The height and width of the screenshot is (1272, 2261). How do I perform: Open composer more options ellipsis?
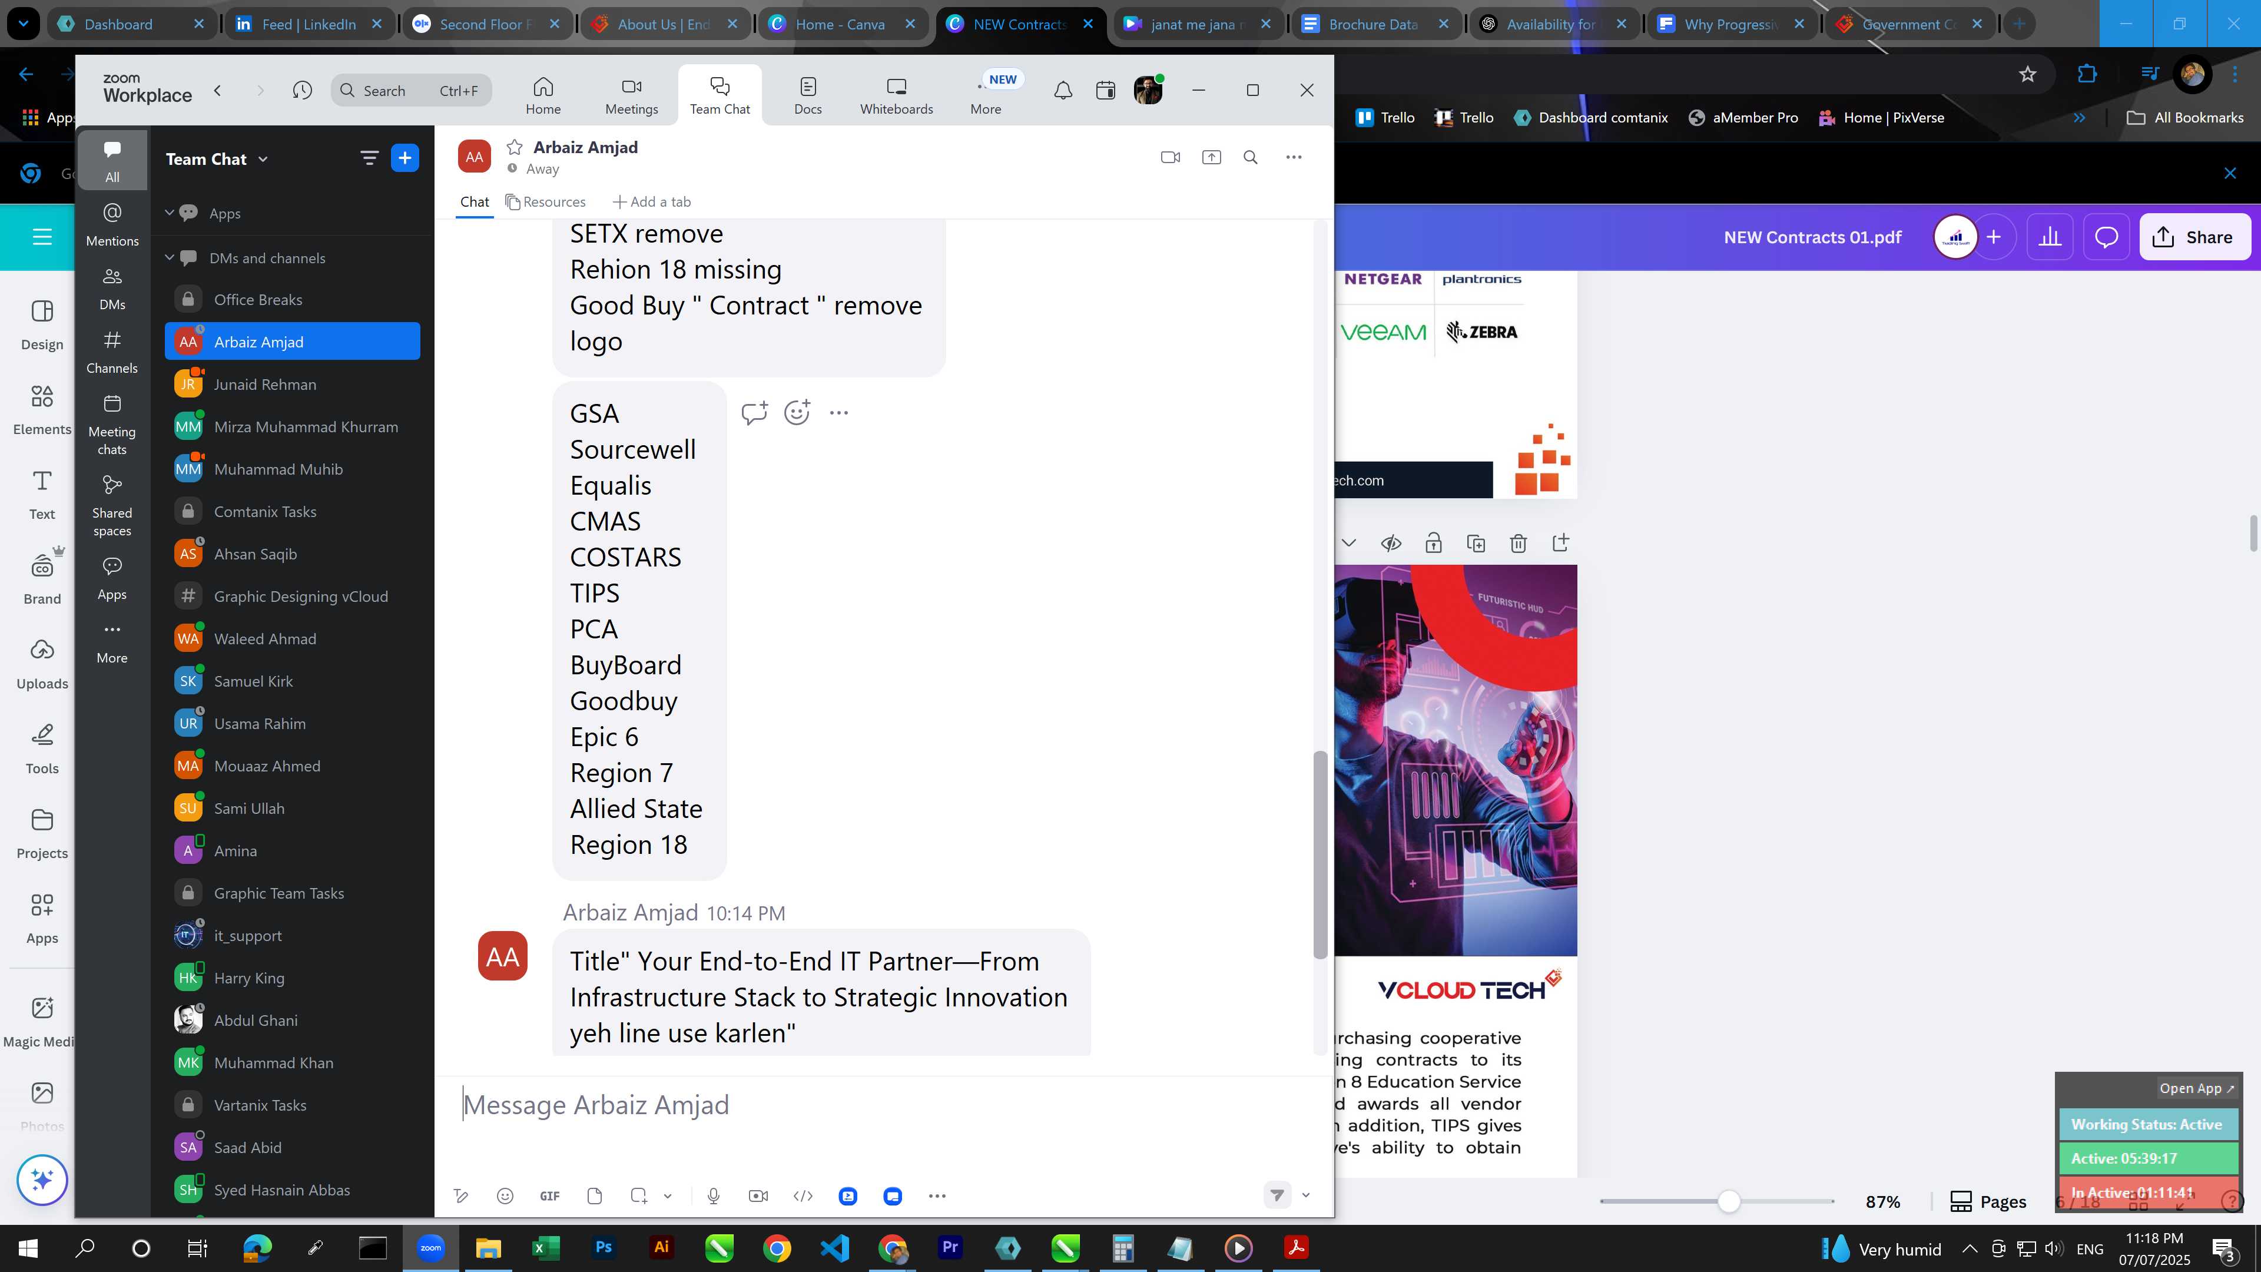(937, 1195)
